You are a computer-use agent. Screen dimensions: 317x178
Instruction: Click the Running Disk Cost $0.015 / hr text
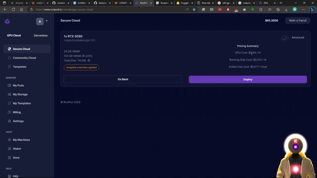point(248,60)
